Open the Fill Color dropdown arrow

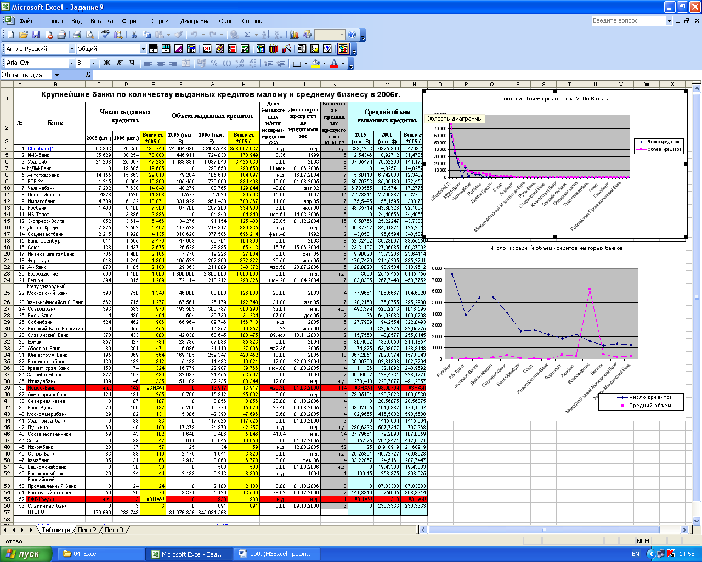[x=324, y=63]
